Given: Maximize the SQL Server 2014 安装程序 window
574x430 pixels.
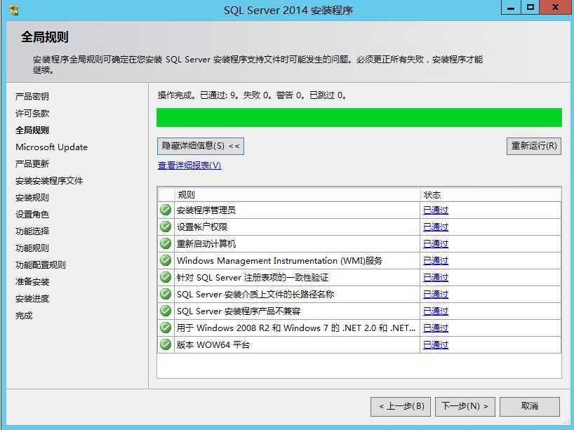Looking at the screenshot, I should tap(530, 7).
